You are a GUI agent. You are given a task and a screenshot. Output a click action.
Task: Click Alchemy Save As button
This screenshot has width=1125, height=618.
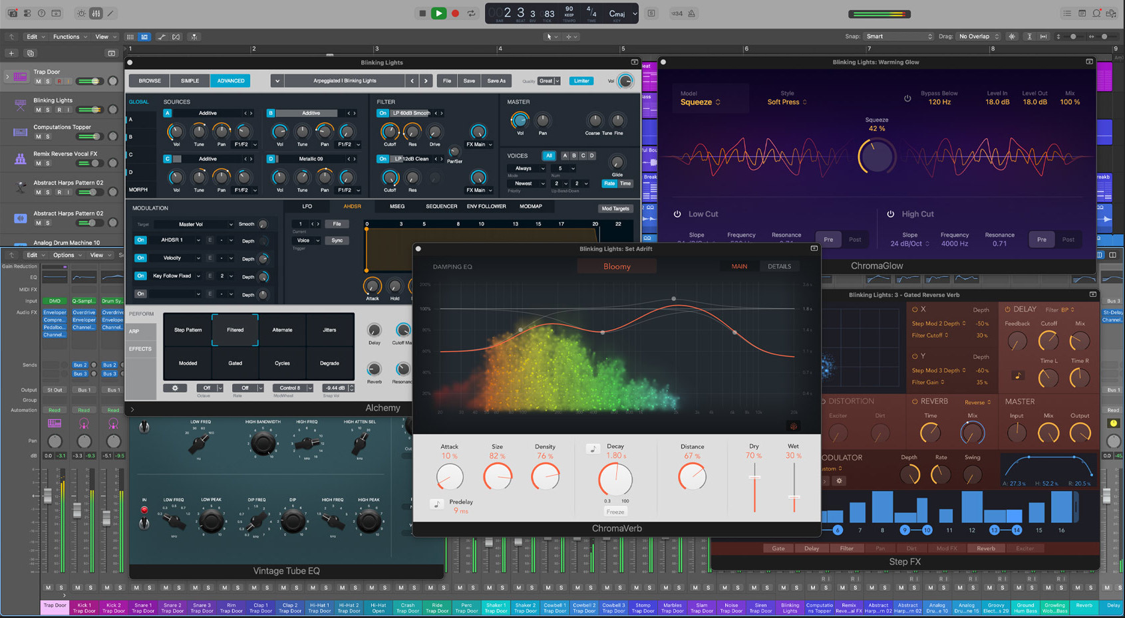496,81
